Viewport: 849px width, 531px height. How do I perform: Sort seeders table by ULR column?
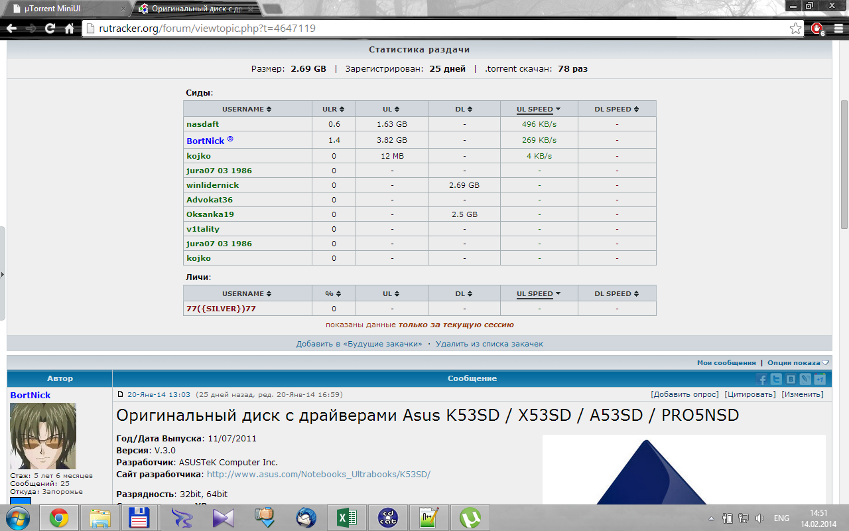334,109
